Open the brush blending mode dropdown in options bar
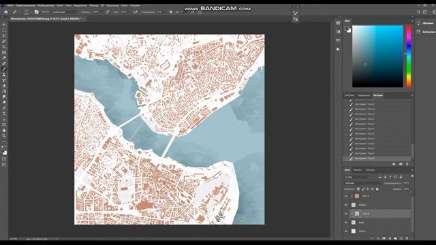This screenshot has height=245, width=436. tap(65, 12)
